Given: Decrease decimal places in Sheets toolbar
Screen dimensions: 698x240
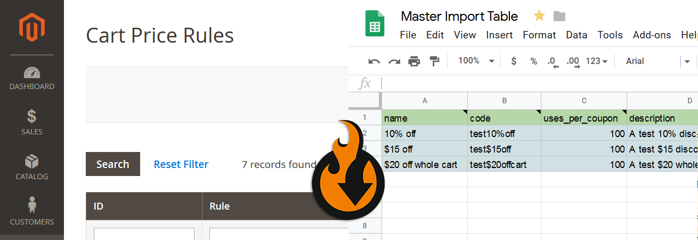Looking at the screenshot, I should [x=553, y=61].
